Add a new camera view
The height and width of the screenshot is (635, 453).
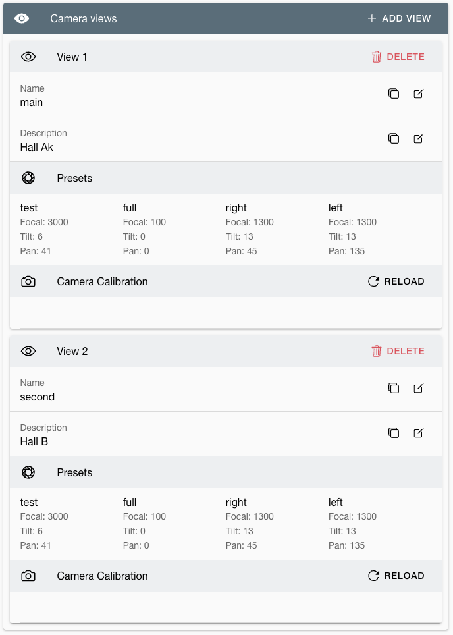point(399,18)
